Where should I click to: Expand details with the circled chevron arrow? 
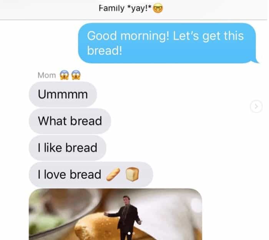coord(256,106)
